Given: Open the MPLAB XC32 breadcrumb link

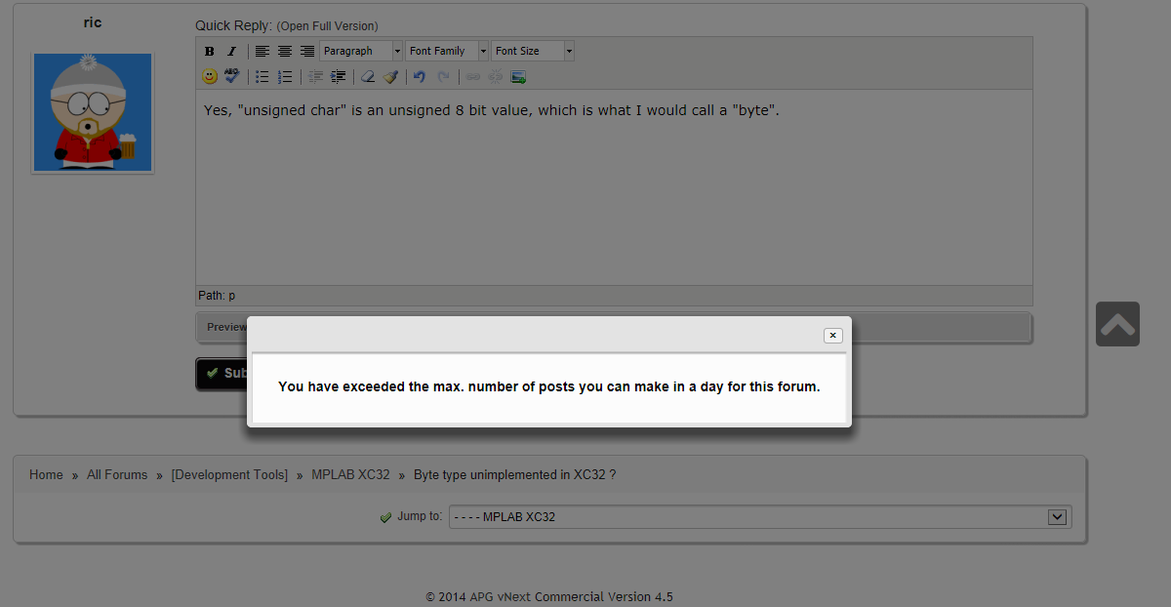Looking at the screenshot, I should pos(350,475).
